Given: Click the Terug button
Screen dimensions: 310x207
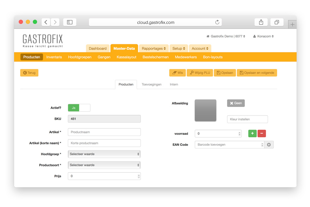Looking at the screenshot, I should [29, 73].
